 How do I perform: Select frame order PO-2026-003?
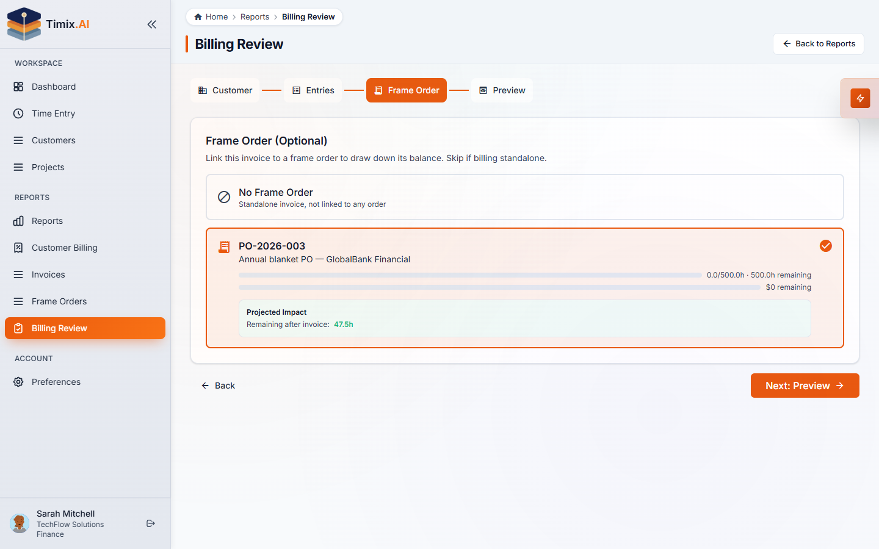525,288
